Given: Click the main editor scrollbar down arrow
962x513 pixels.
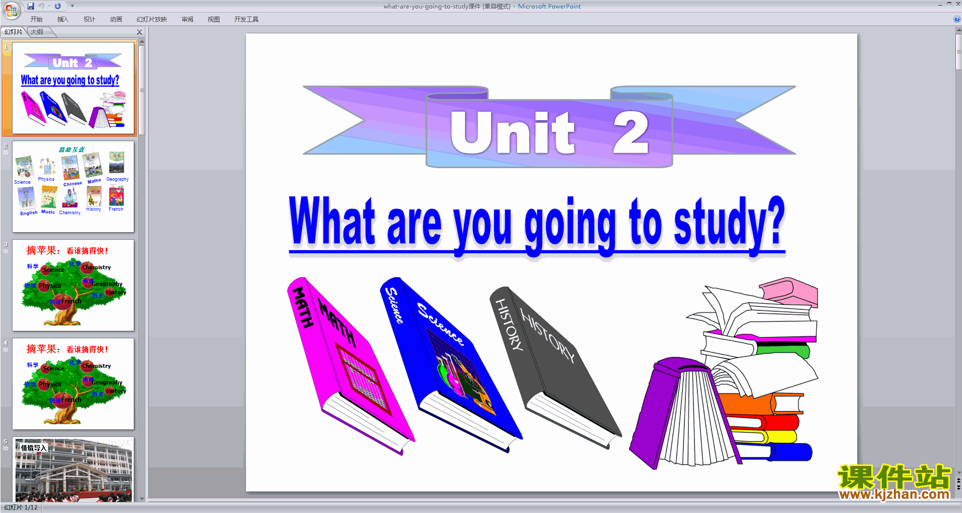Looking at the screenshot, I should (958, 472).
